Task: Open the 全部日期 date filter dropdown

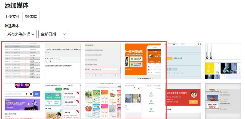Action: (x=53, y=34)
